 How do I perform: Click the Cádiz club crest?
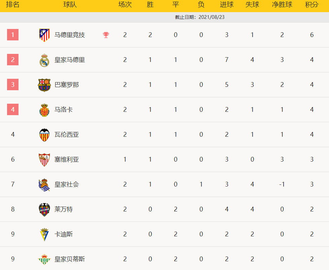(x=44, y=234)
